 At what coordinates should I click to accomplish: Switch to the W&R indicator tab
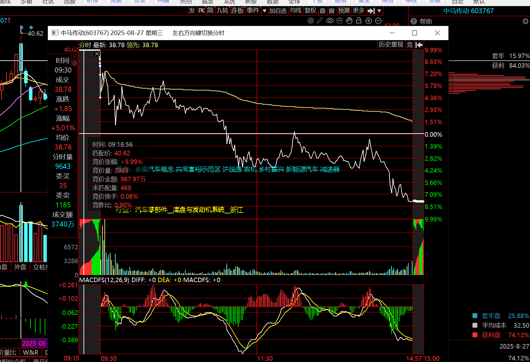tap(31, 352)
